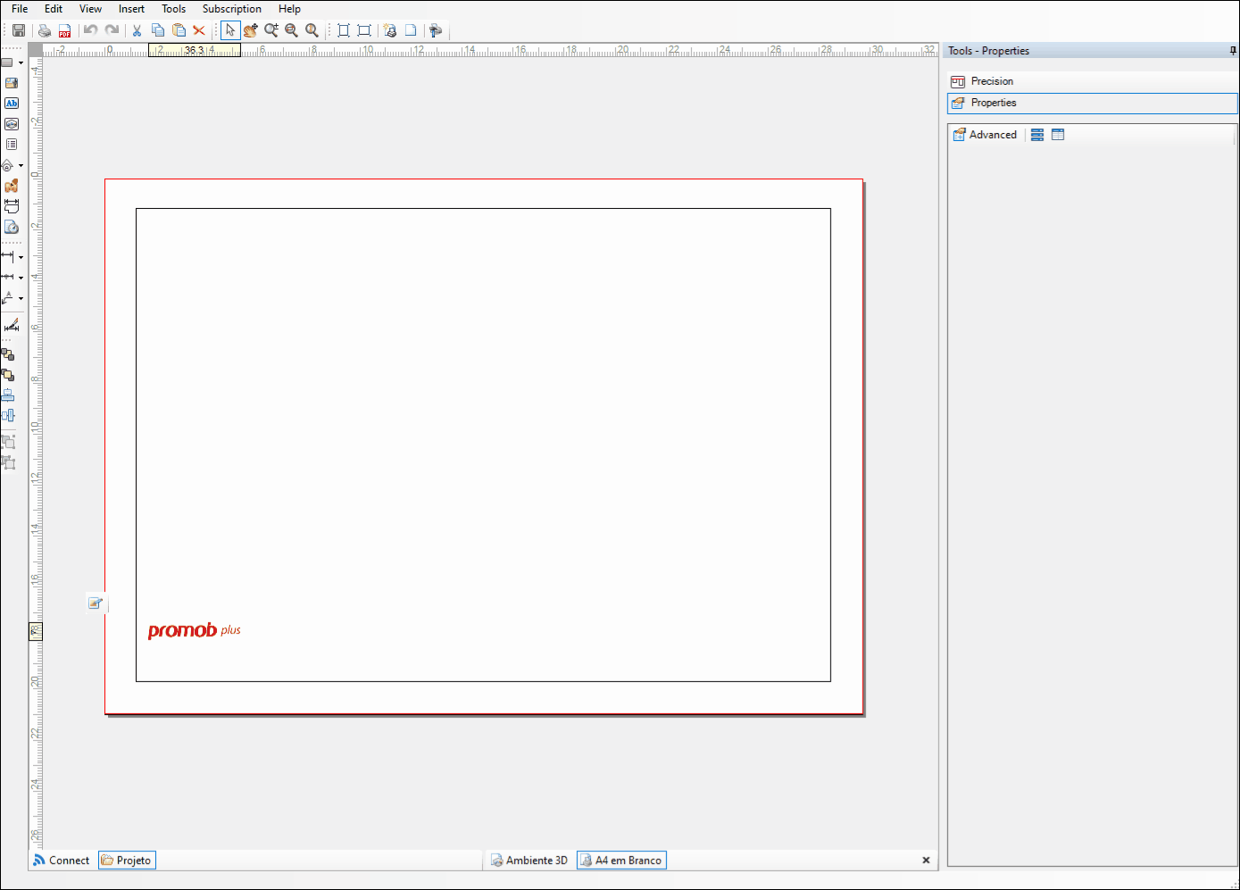Click the red X delete icon
This screenshot has height=890, width=1240.
pyautogui.click(x=199, y=30)
